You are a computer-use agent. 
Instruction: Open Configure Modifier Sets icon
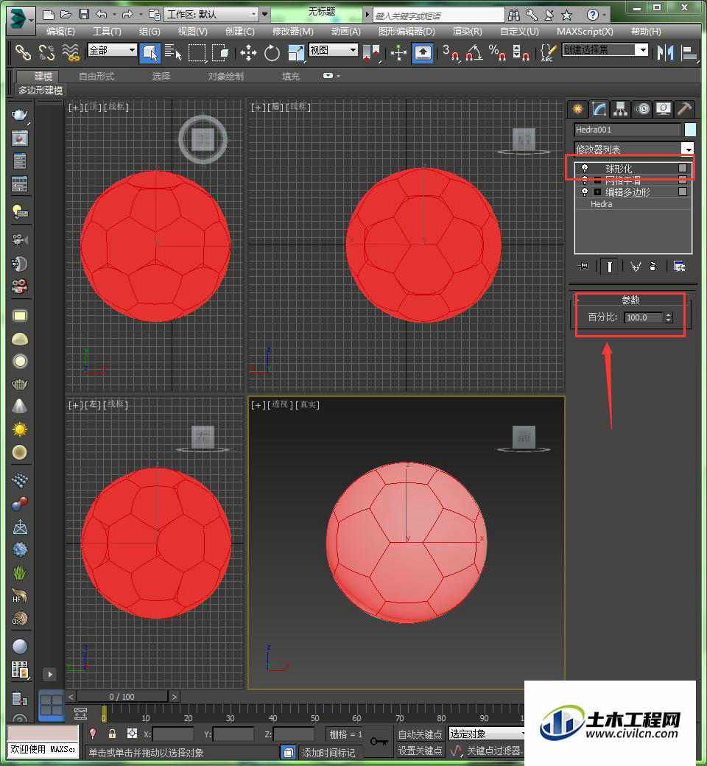679,266
